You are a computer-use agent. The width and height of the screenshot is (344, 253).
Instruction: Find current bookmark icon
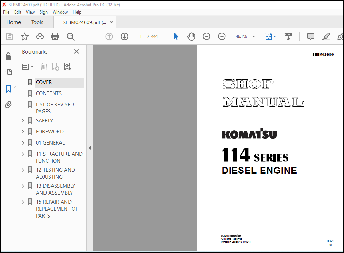click(67, 66)
